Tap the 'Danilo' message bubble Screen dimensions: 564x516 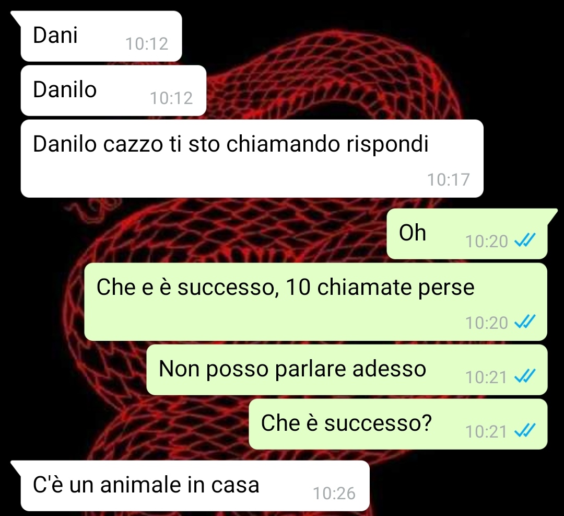(113, 90)
